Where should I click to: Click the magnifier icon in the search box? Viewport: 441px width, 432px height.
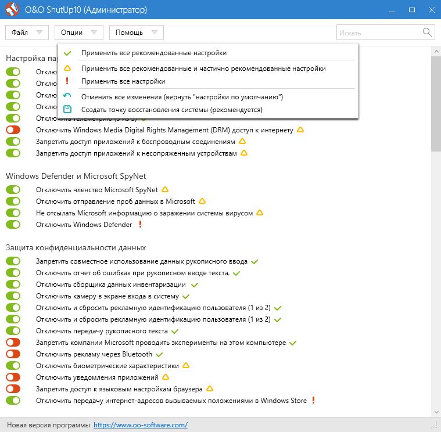tap(427, 33)
